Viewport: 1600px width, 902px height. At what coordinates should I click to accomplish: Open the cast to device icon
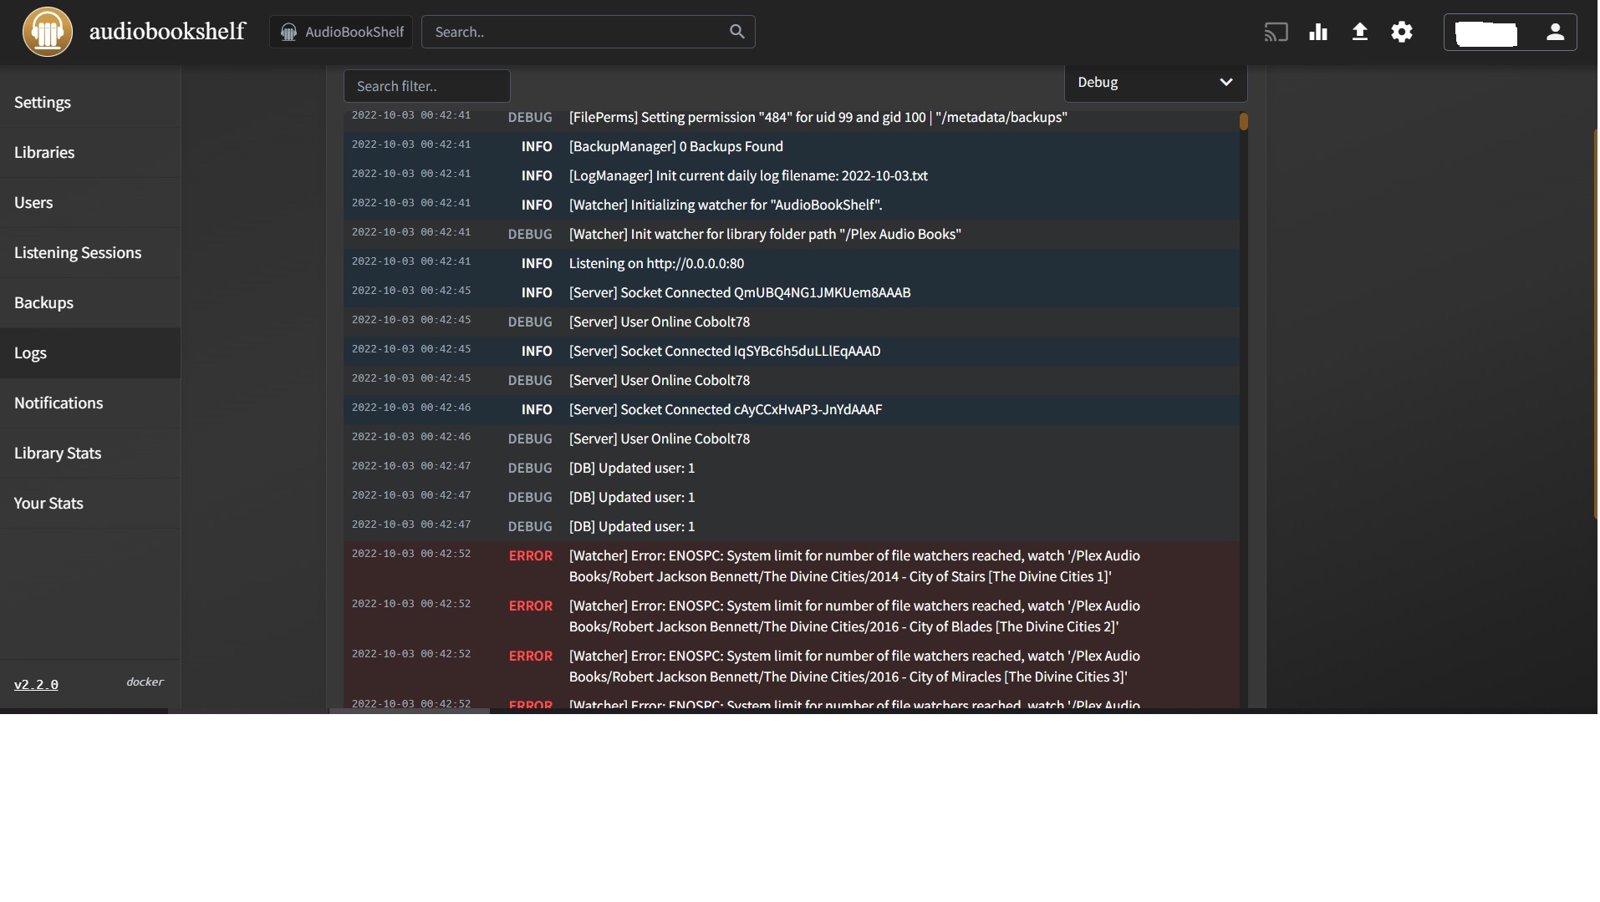[1276, 32]
